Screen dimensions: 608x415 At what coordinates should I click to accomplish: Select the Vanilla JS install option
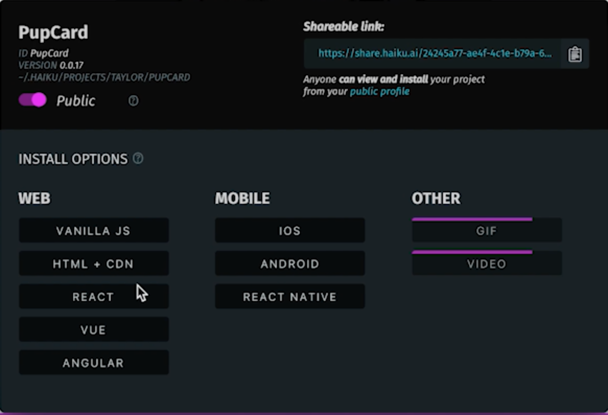click(93, 230)
